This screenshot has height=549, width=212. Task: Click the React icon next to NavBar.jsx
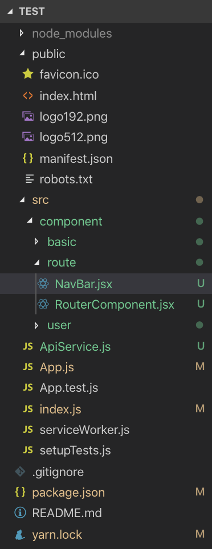[x=43, y=284]
